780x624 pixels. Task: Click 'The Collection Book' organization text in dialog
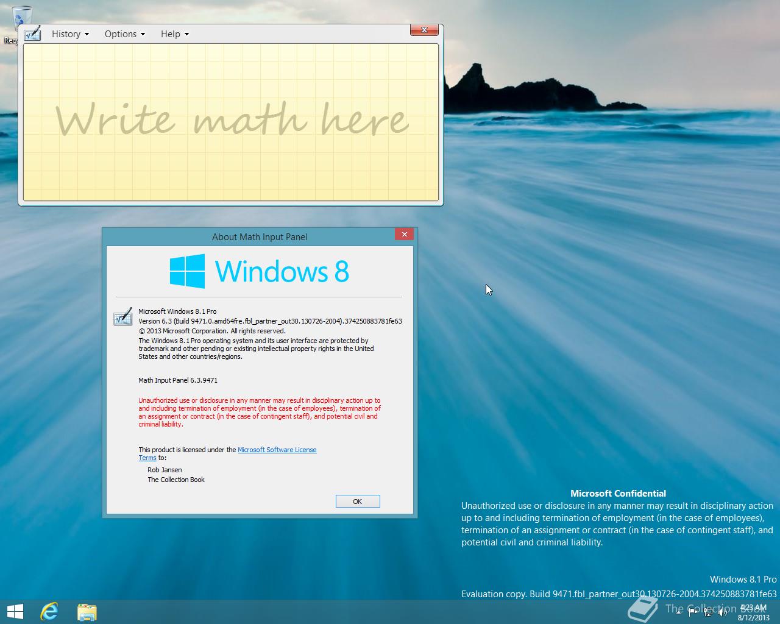coord(176,480)
